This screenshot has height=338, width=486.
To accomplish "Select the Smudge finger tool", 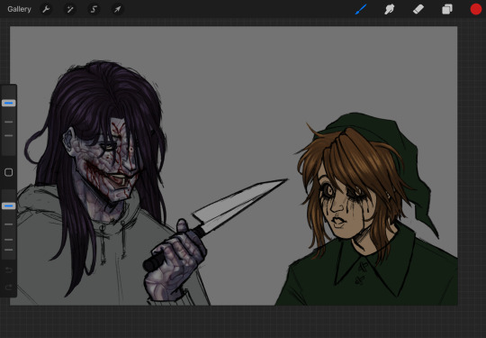I will click(x=390, y=9).
